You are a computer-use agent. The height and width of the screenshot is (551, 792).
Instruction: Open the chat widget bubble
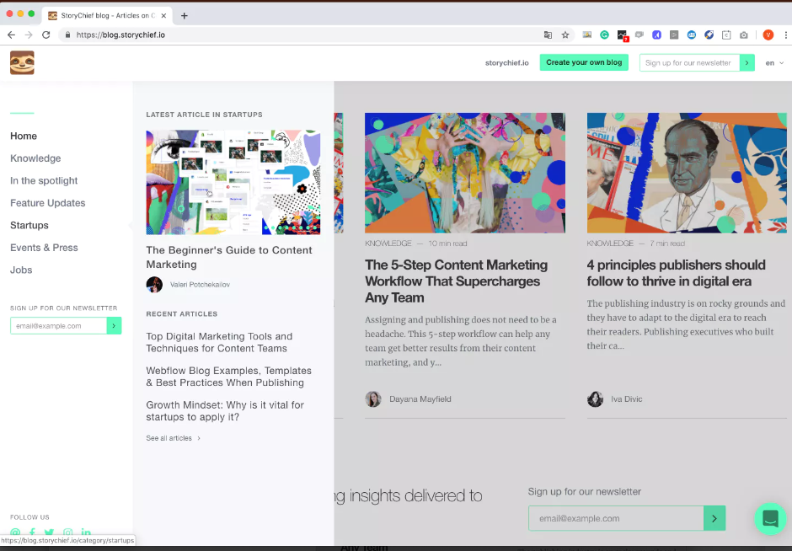pyautogui.click(x=770, y=518)
